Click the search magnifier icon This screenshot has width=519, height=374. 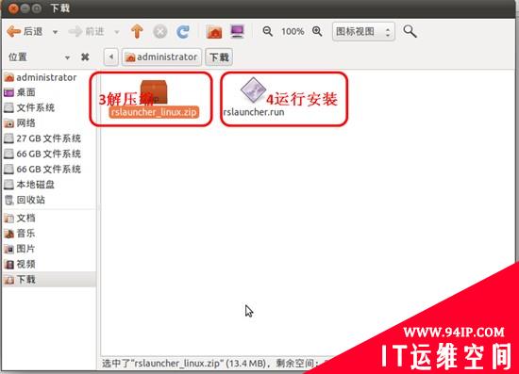click(x=410, y=31)
